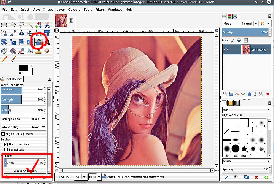Viewport: 274px width, 184px height.
Task: Open the Layer menu
Action: (x=61, y=10)
